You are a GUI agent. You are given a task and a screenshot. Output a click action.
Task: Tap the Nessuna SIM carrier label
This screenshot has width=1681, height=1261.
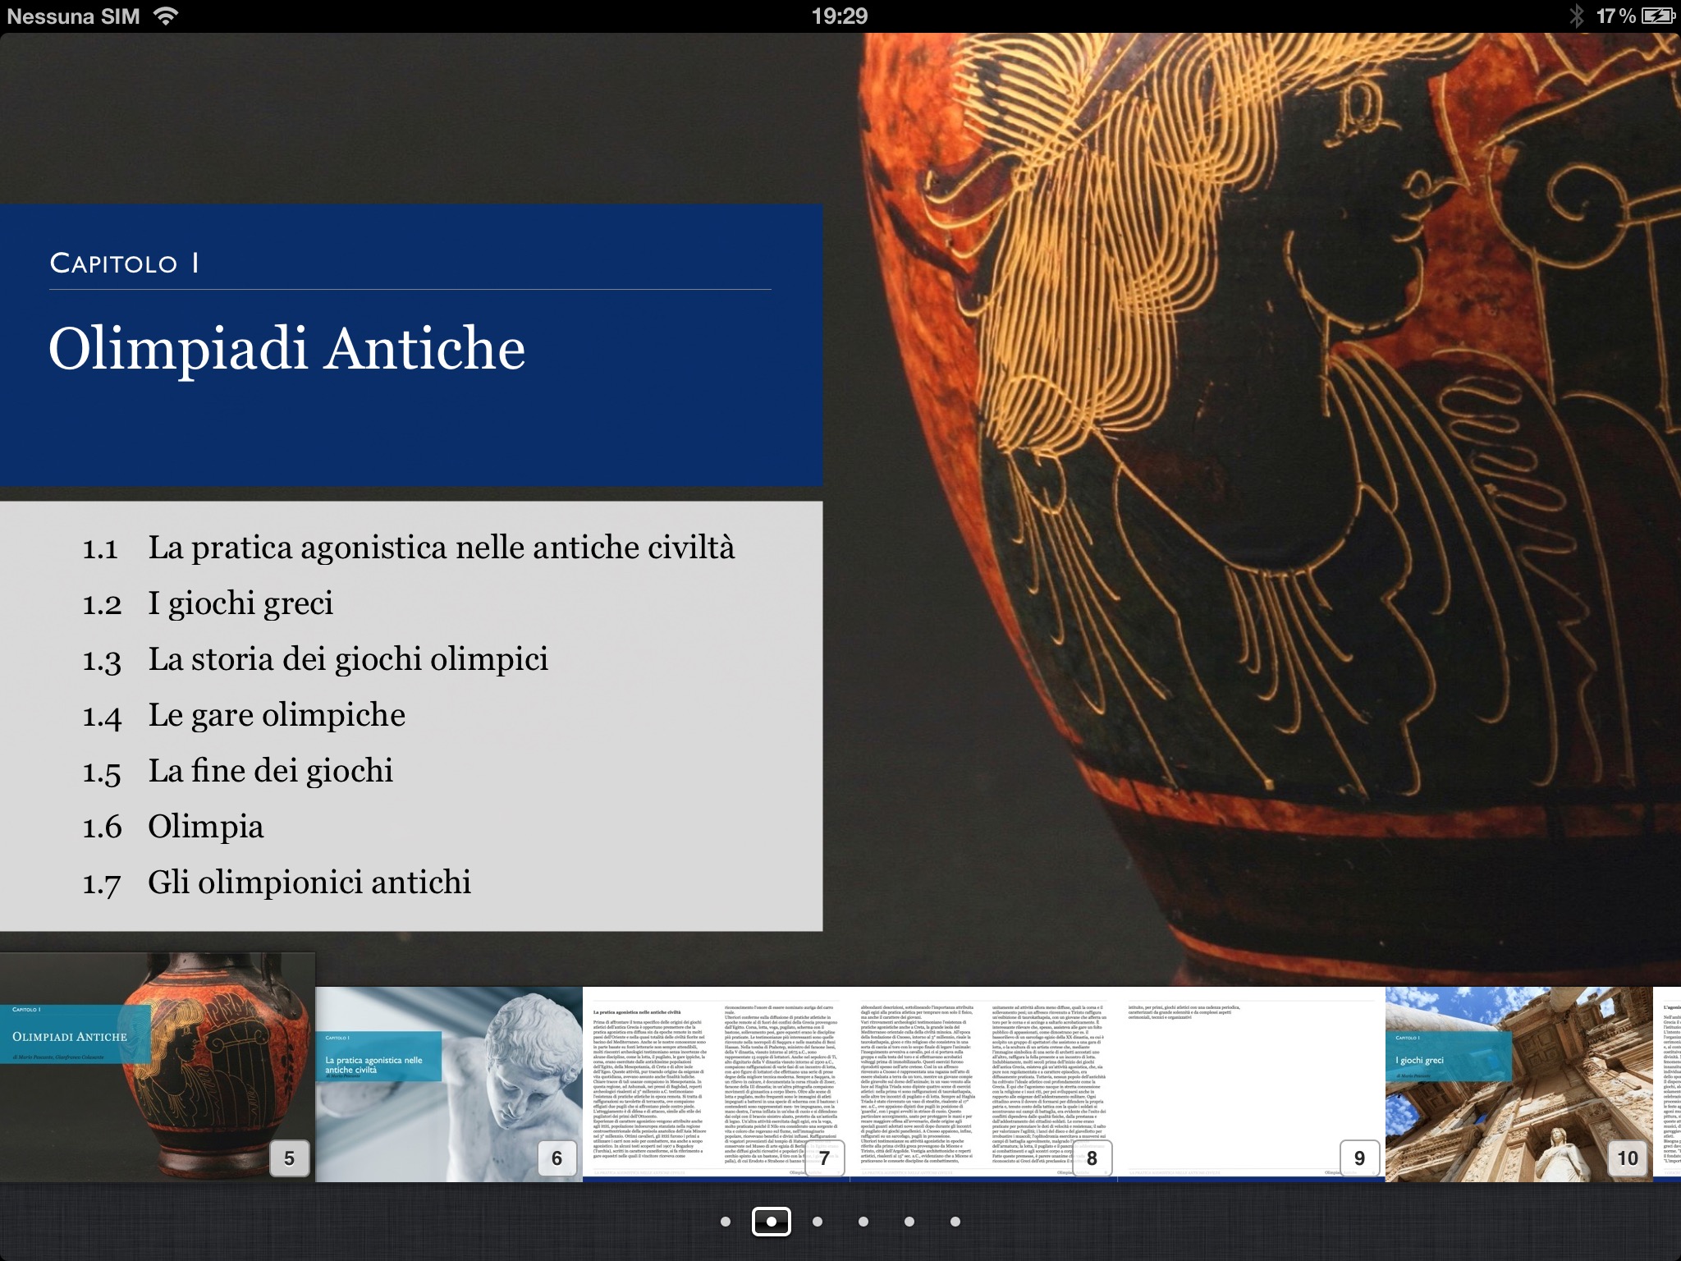pos(74,16)
